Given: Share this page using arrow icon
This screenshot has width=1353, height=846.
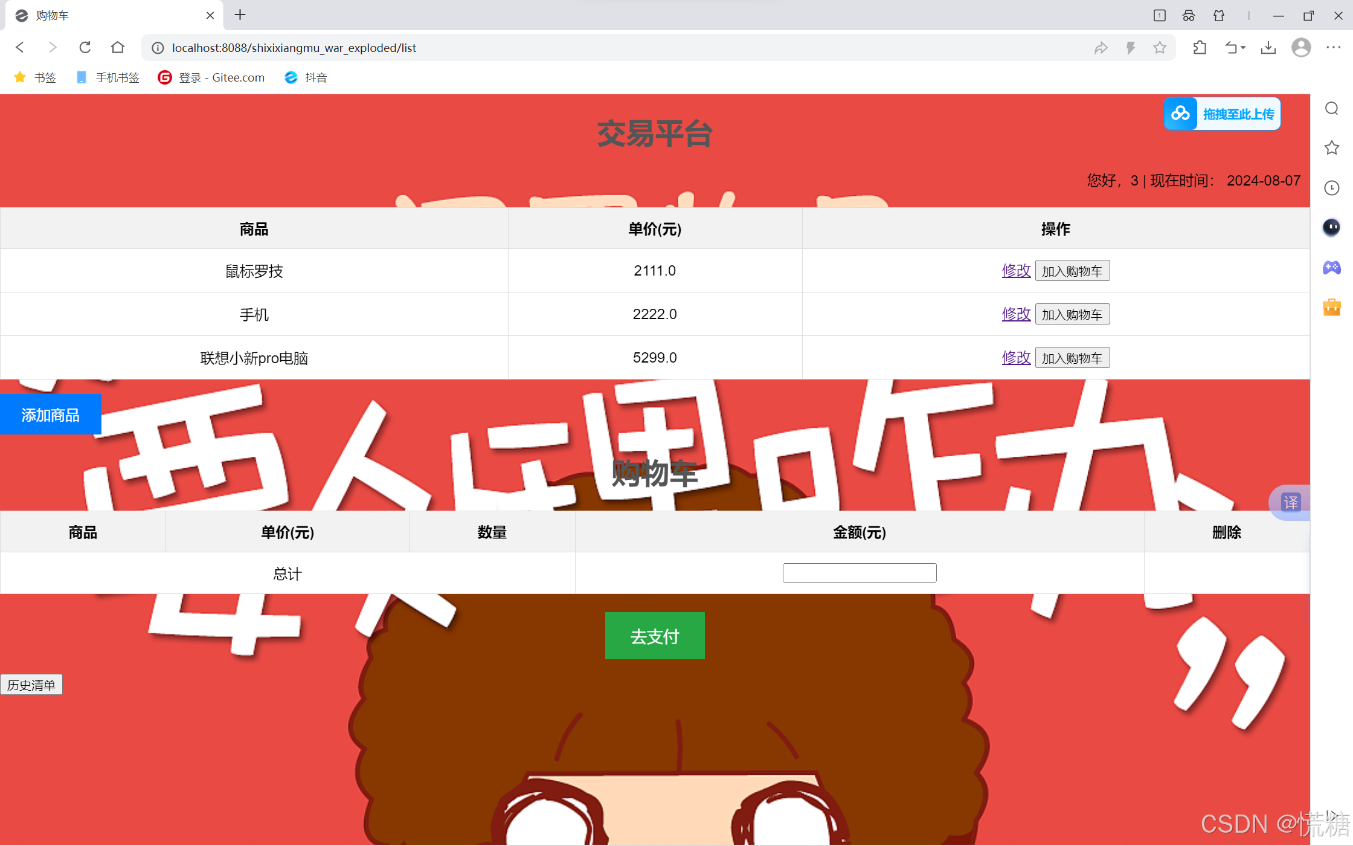Looking at the screenshot, I should (1101, 48).
